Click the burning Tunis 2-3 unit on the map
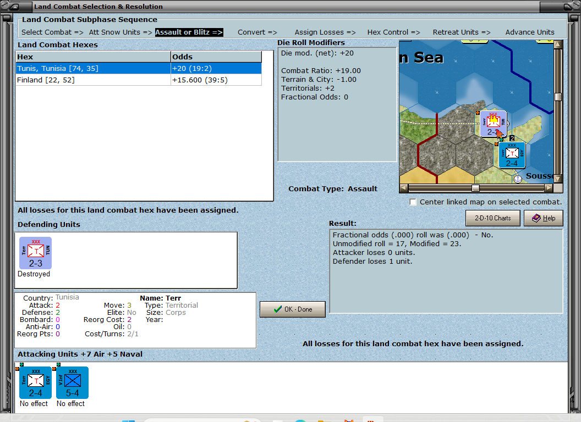The height and width of the screenshot is (422, 581). point(494,124)
